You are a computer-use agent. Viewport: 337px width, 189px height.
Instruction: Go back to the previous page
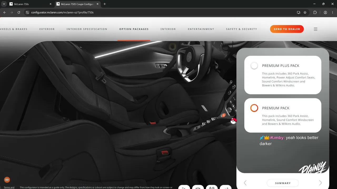coord(4,12)
